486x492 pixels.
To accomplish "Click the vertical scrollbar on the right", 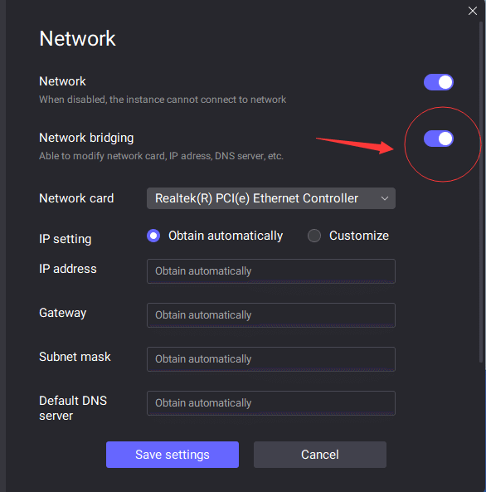I will (x=481, y=192).
